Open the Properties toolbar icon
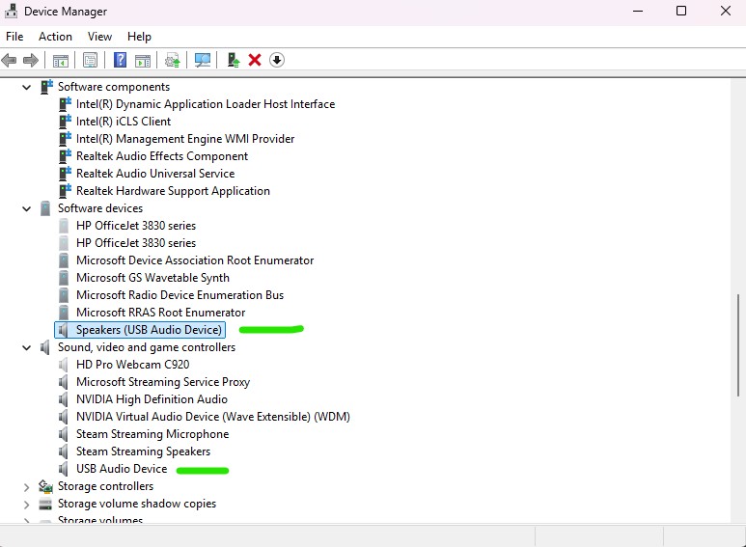Viewport: 746px width, 547px height. click(x=90, y=61)
